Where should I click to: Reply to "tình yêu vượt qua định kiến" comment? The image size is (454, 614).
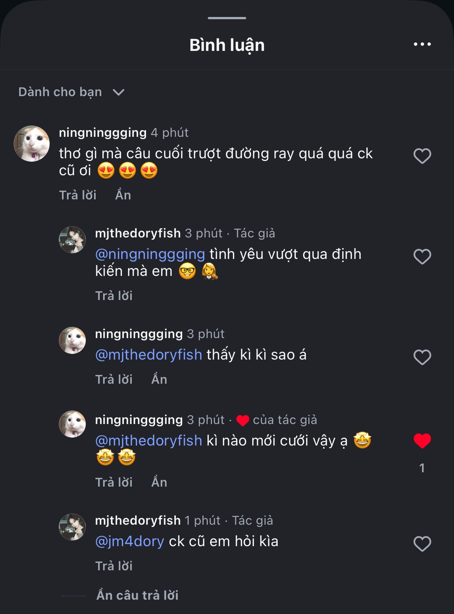pyautogui.click(x=114, y=296)
